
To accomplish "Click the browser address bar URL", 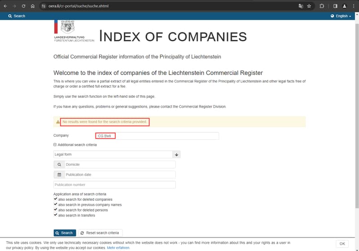I will point(79,6).
